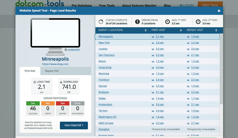Click the LOAD TIME 2.1 sec box
The width and height of the screenshot is (238, 138).
pyautogui.click(x=42, y=86)
